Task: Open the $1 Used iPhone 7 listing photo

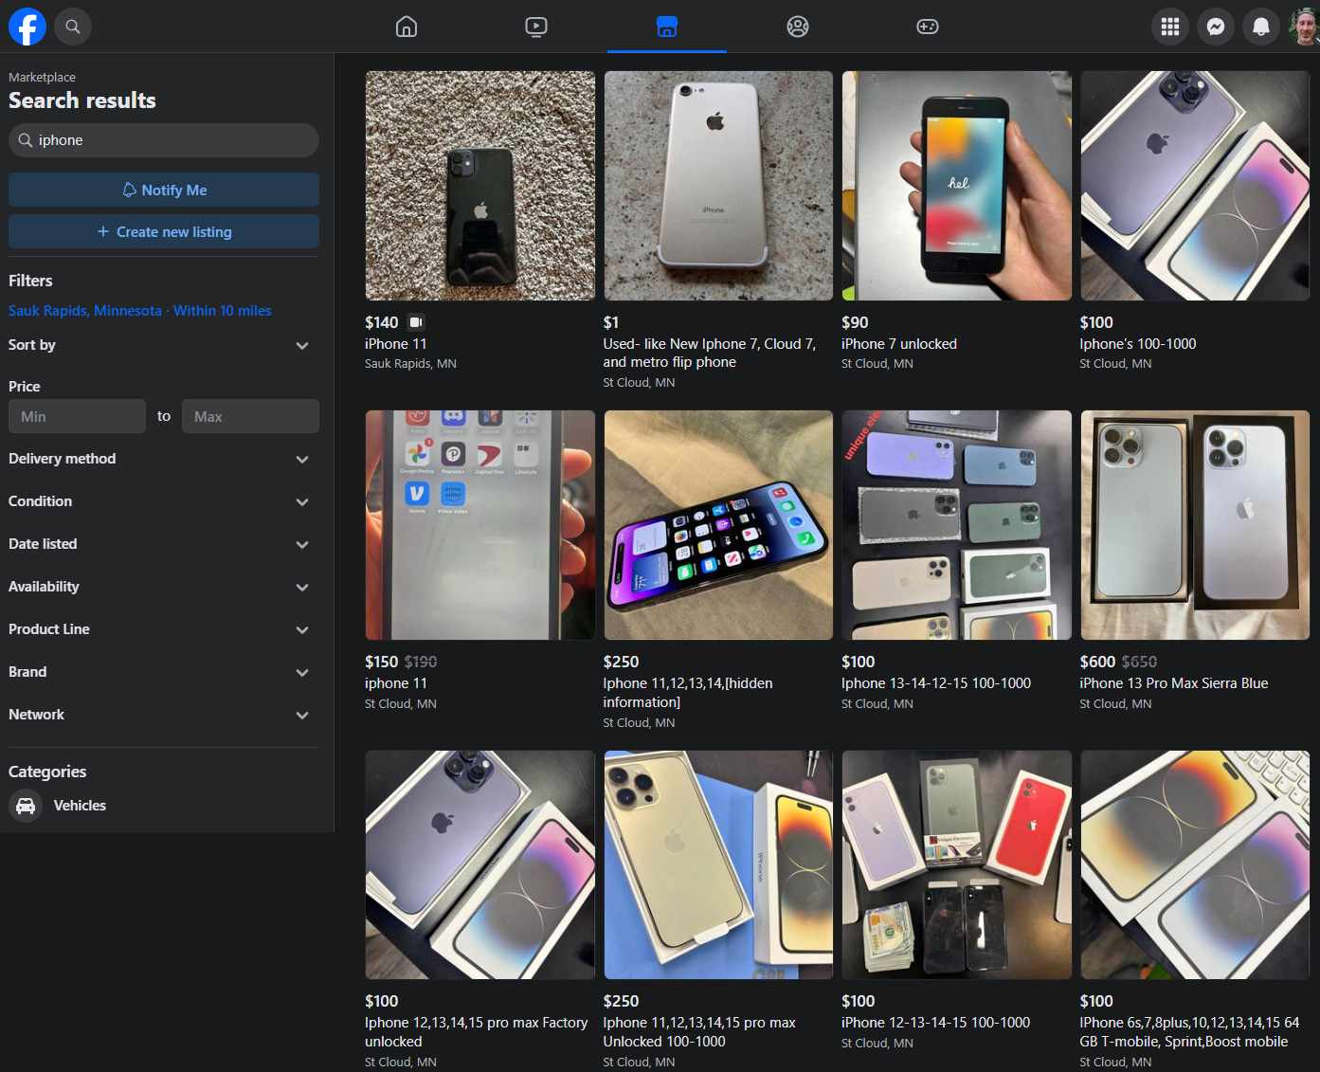Action: [x=718, y=186]
